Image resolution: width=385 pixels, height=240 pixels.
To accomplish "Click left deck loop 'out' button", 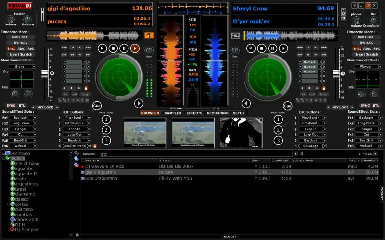I will tap(74, 94).
